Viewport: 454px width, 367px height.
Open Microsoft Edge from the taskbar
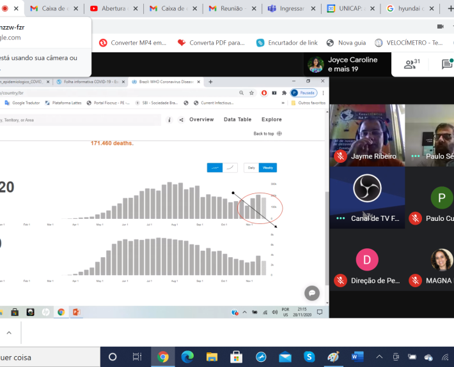point(187,357)
